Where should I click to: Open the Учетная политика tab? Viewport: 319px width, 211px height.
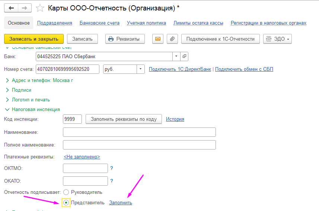[x=146, y=23]
